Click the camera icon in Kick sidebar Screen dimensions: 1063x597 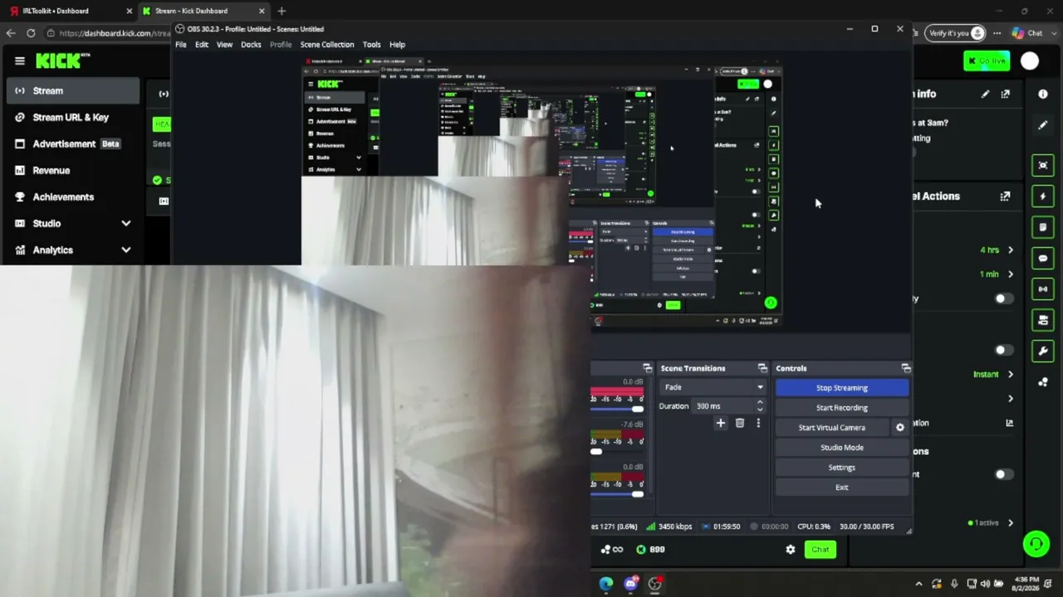pyautogui.click(x=1043, y=320)
